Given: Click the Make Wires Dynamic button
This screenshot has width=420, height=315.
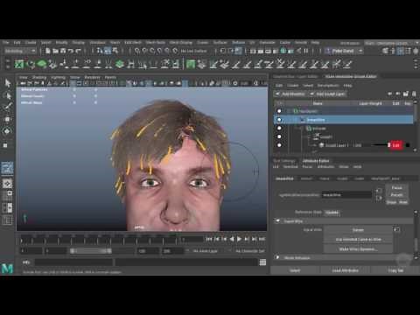Looking at the screenshot, I should pos(358,249).
